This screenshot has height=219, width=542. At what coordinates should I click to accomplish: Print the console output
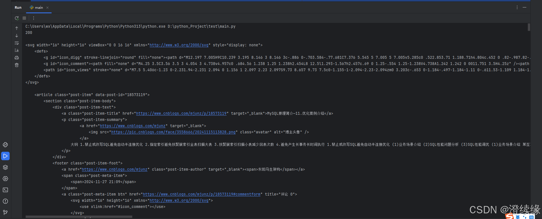click(17, 58)
